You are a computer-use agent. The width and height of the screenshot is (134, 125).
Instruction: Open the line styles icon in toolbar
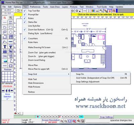click(x=97, y=11)
